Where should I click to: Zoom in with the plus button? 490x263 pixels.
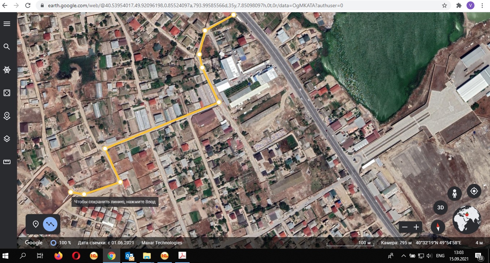[x=416, y=227]
